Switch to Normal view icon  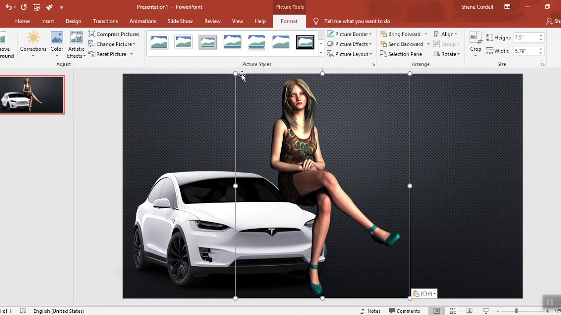437,311
